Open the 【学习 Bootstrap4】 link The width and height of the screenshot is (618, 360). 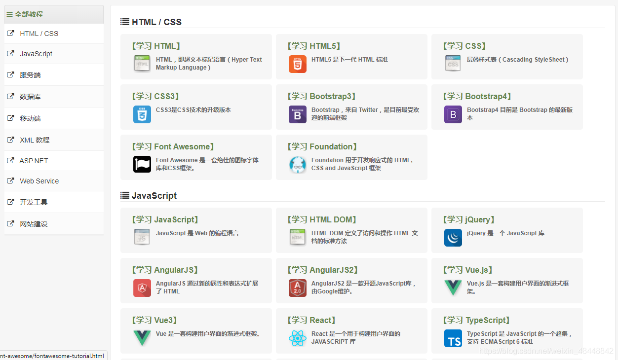(477, 96)
